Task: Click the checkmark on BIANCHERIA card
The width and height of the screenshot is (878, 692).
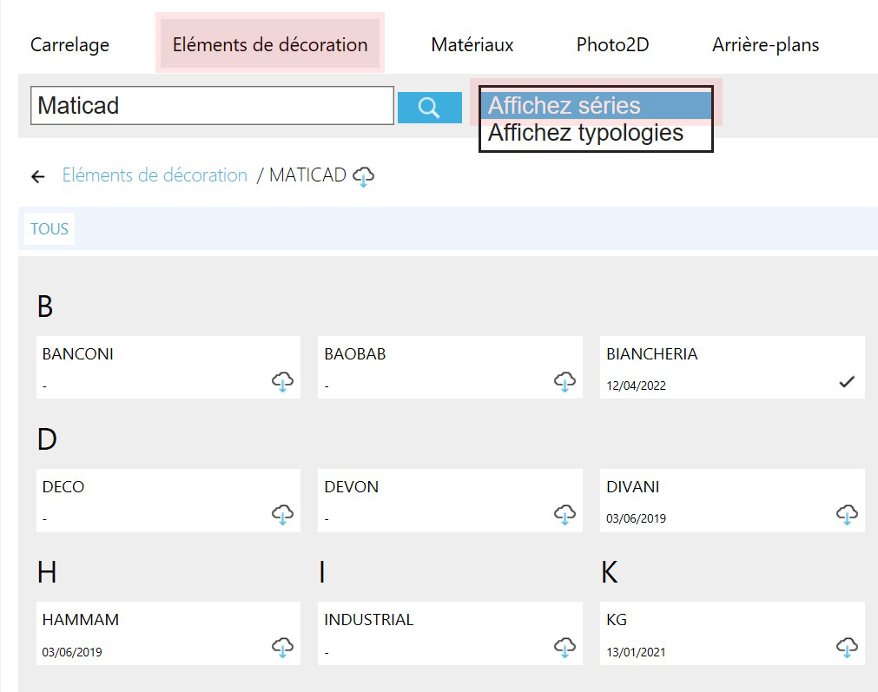Action: (x=847, y=382)
